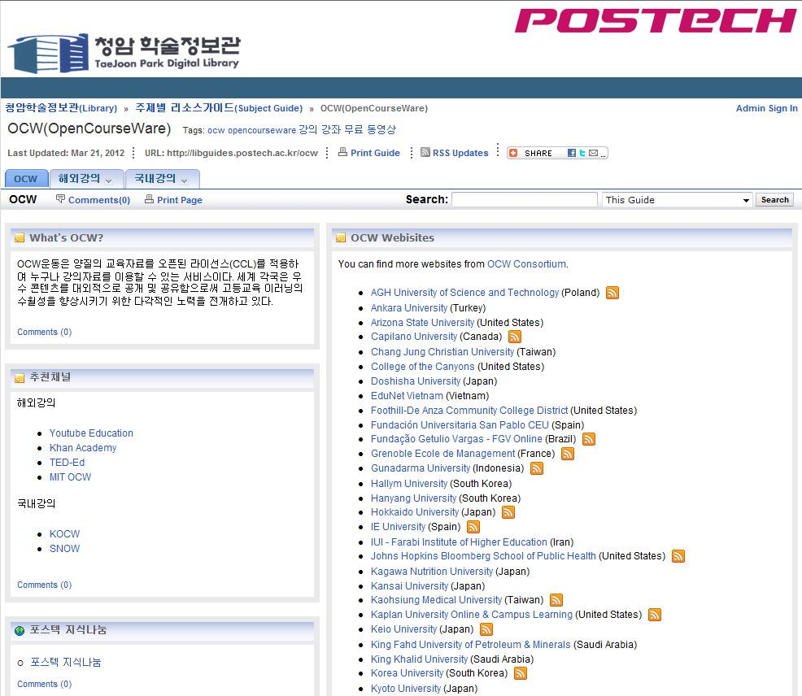Visit the Doshisha University link
802x696 pixels.
click(x=416, y=381)
